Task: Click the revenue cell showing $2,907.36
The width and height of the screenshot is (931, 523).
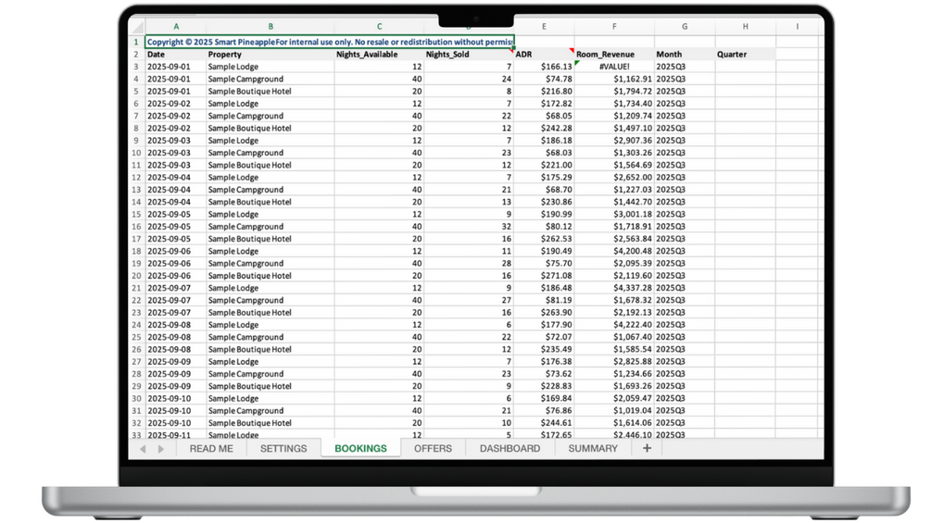Action: click(614, 141)
